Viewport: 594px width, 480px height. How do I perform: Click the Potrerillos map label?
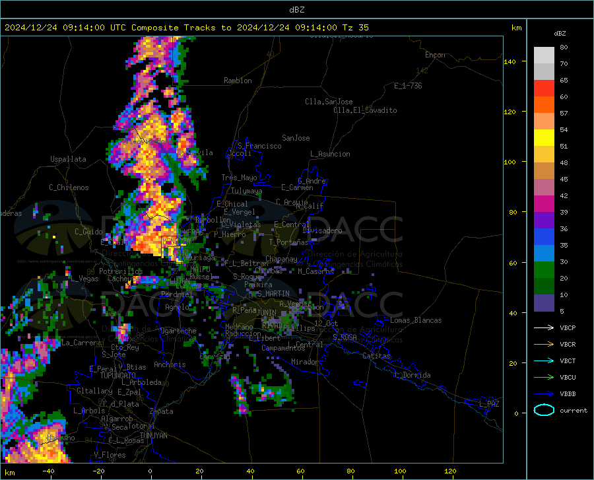click(x=121, y=271)
